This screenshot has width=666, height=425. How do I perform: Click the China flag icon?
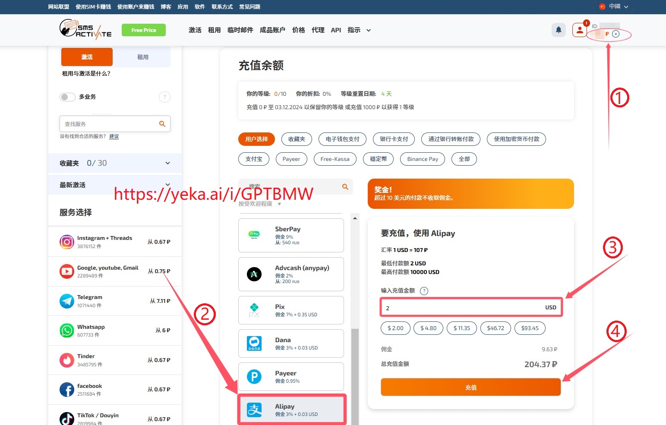602,6
